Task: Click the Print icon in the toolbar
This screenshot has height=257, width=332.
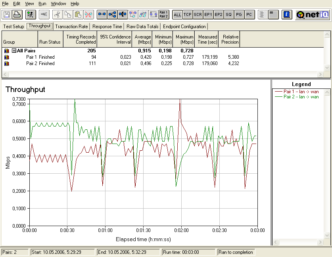Action: click(x=17, y=15)
